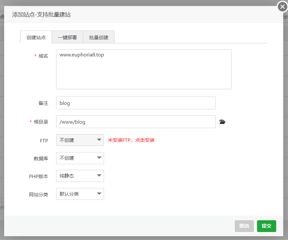288x240 pixels.
Task: Click the 根目录 path input field
Action: click(x=136, y=122)
